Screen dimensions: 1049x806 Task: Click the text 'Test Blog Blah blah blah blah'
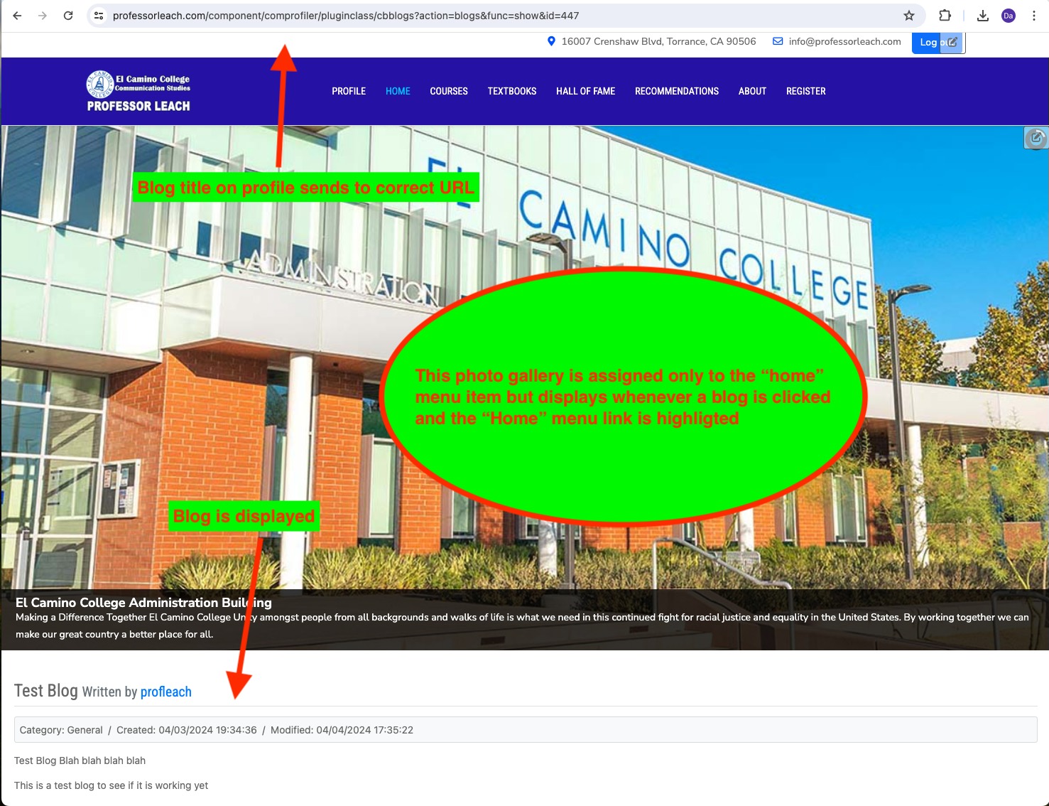pyautogui.click(x=80, y=761)
